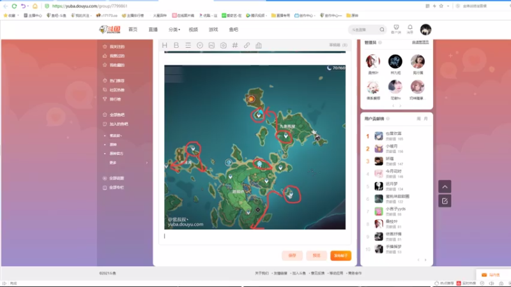This screenshot has height=287, width=511.
Task: Click the floating edit post icon on right
Action: [445, 201]
